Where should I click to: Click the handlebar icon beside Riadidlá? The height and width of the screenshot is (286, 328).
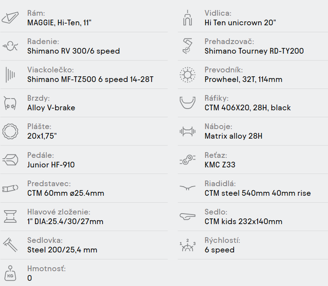click(x=187, y=188)
